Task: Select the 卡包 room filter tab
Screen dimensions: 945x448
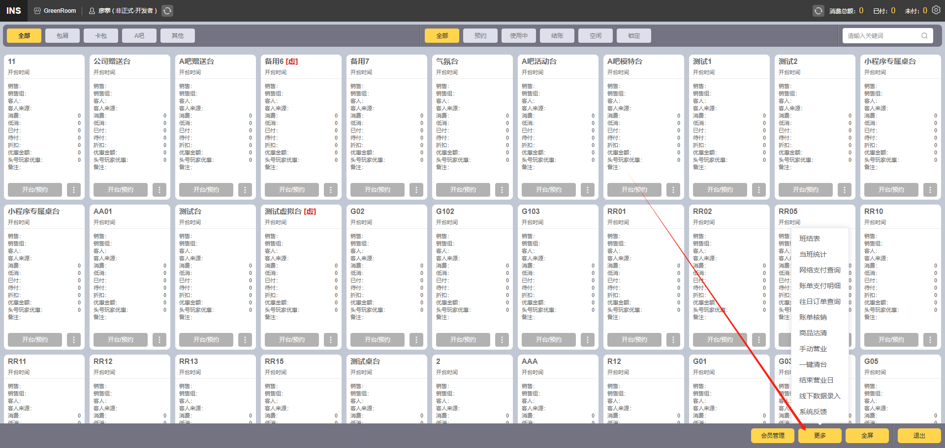Action: click(101, 36)
